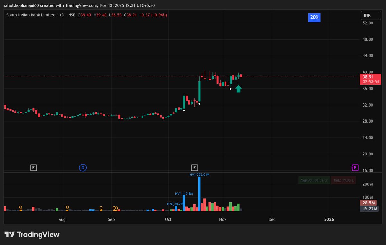
Task: Click the current price label 38.91
Action: pyautogui.click(x=370, y=77)
